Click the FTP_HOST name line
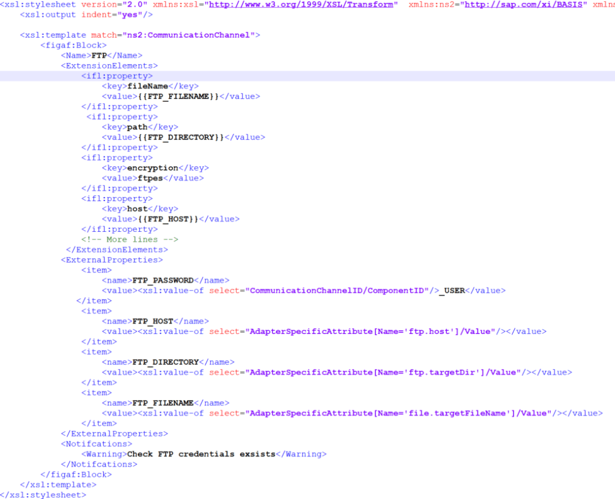The height and width of the screenshot is (499, 615). coord(156,321)
